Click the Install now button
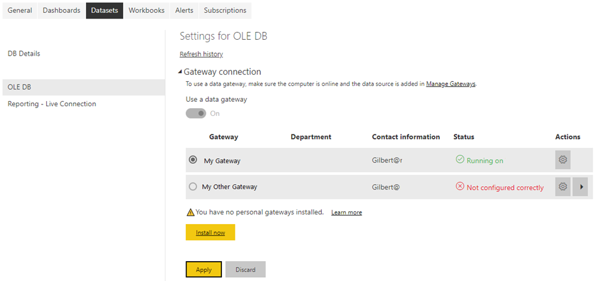Viewport: 597px width, 281px height. (x=210, y=232)
